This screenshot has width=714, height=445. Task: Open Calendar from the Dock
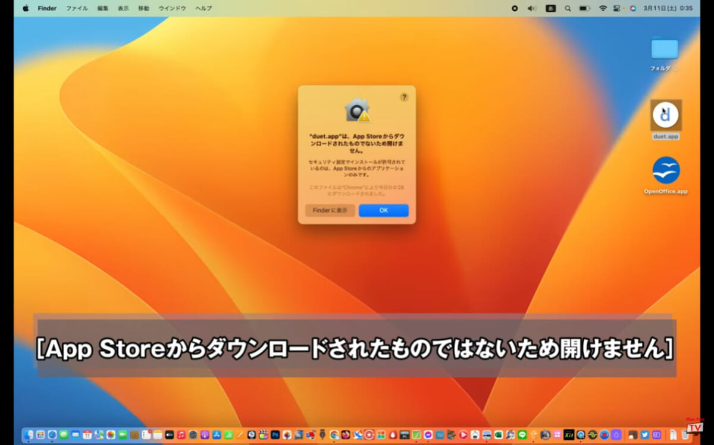pyautogui.click(x=87, y=435)
